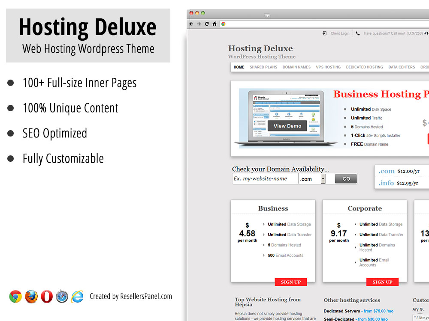The height and width of the screenshot is (321, 429).
Task: Click '100+ Full-size Inner Pages' bullet
Action: pos(79,83)
